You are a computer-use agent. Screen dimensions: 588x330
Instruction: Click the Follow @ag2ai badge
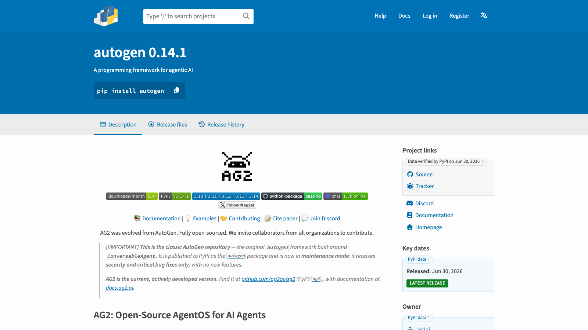pos(237,205)
